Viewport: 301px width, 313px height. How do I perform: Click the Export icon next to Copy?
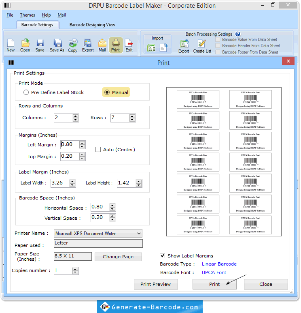click(88, 45)
